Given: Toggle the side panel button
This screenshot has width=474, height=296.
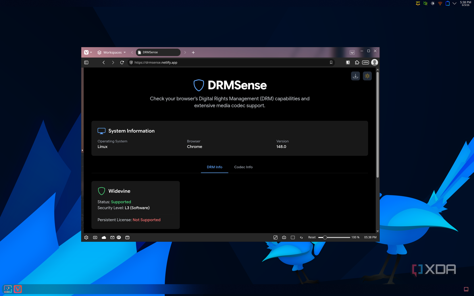Looking at the screenshot, I should [x=86, y=62].
